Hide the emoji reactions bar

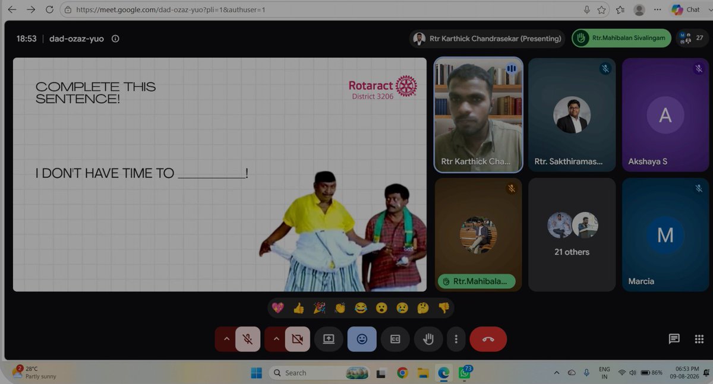click(362, 339)
